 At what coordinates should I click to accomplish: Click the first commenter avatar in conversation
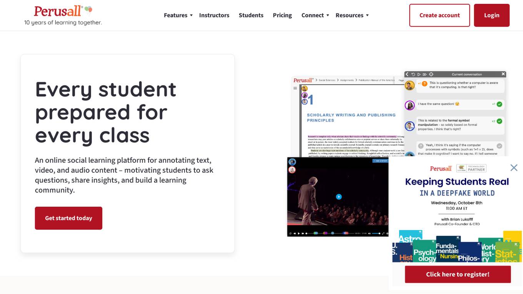pos(410,85)
